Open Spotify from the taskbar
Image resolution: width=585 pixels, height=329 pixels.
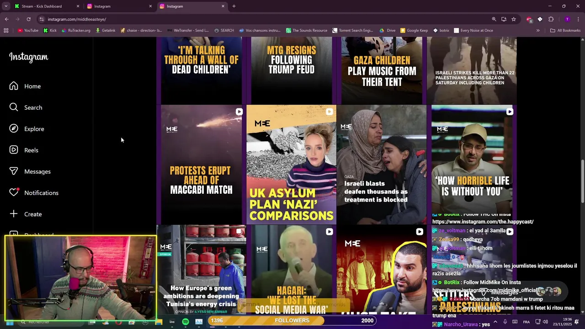(x=185, y=322)
